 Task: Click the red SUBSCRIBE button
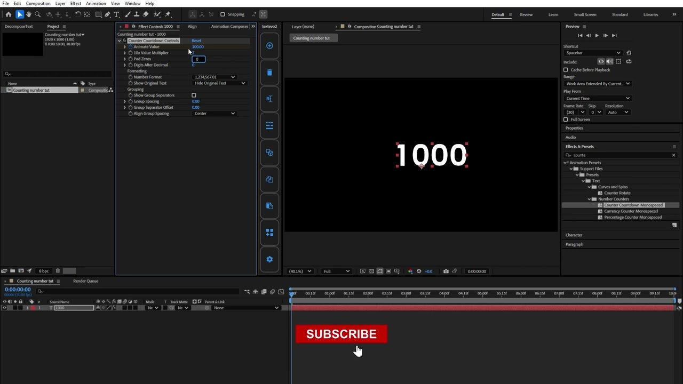point(341,334)
